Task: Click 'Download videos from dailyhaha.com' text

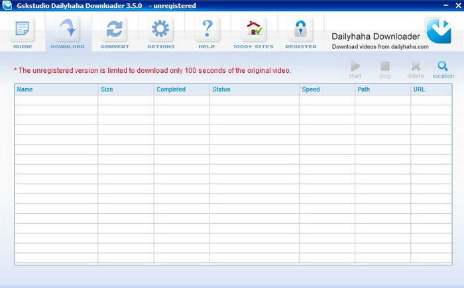Action: tap(380, 47)
